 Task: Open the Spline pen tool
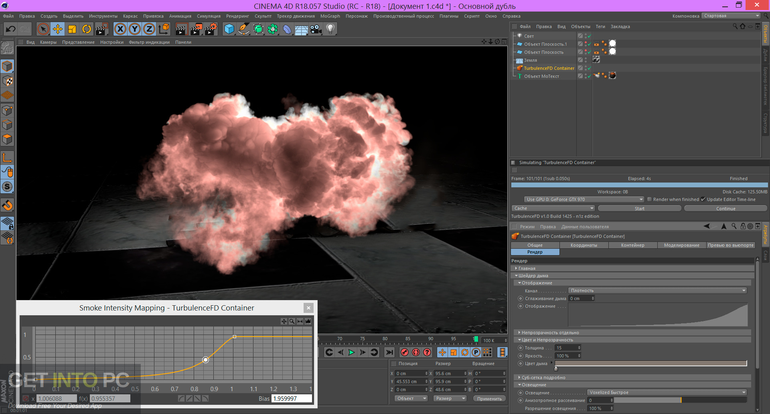coord(244,29)
